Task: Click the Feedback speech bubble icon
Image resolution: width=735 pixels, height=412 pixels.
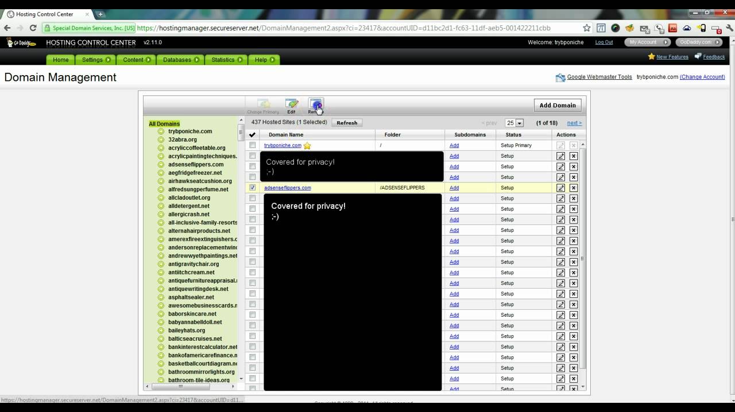Action: click(698, 56)
